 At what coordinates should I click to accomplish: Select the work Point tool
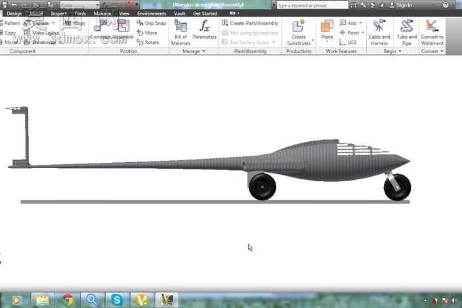[349, 33]
